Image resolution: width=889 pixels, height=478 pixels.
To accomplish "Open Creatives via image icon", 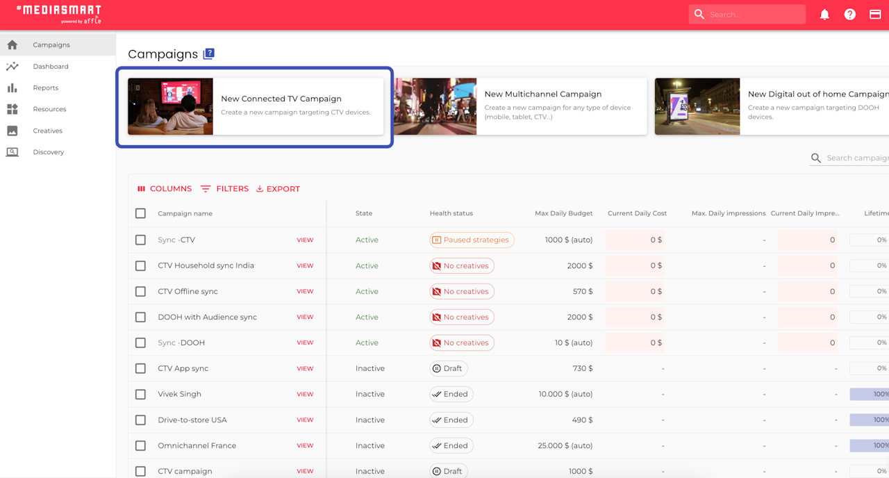I will tap(13, 131).
